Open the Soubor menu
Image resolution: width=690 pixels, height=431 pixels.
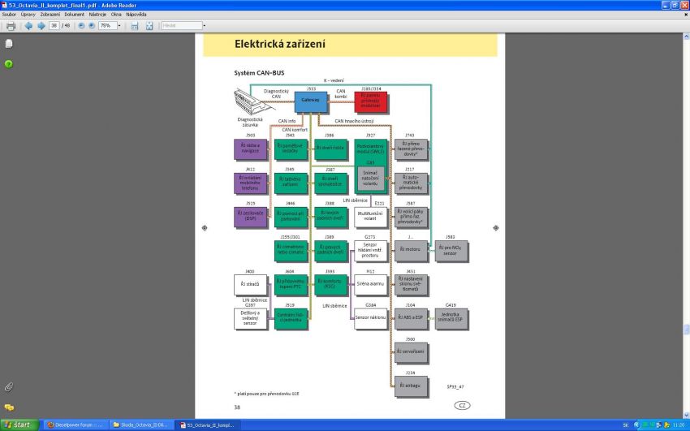point(9,15)
